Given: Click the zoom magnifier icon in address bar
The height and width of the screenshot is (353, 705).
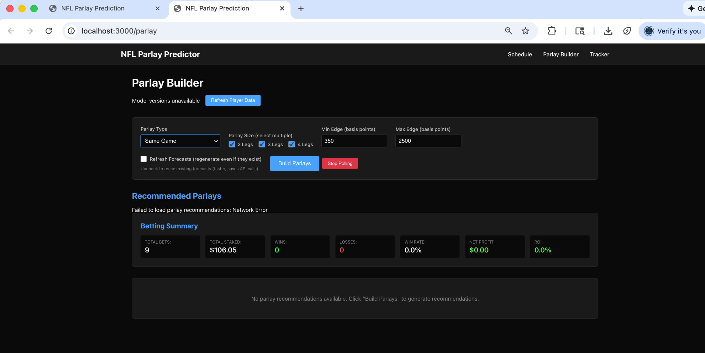Looking at the screenshot, I should 508,31.
